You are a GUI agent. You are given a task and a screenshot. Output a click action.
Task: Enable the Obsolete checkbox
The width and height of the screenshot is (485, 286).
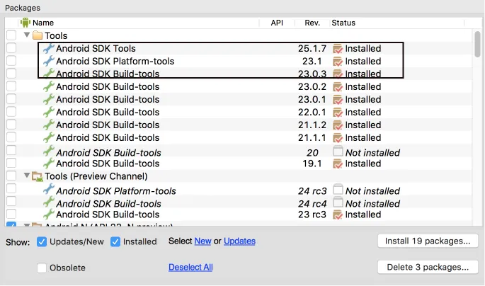tap(42, 268)
